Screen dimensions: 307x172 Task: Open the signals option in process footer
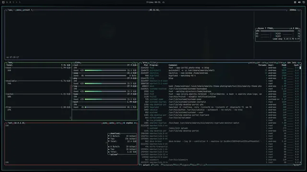pos(186,165)
